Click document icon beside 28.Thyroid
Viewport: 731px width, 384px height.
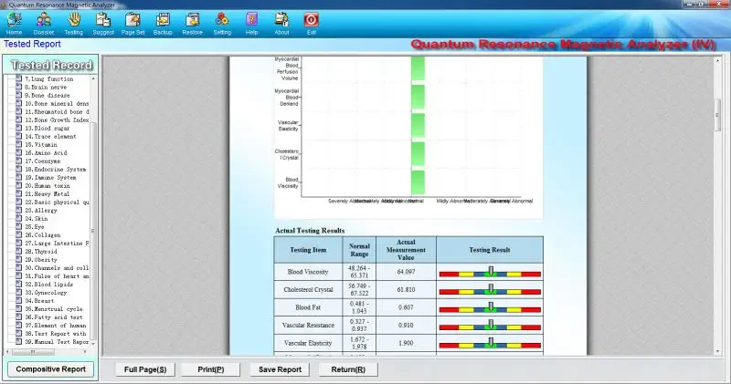click(x=18, y=252)
